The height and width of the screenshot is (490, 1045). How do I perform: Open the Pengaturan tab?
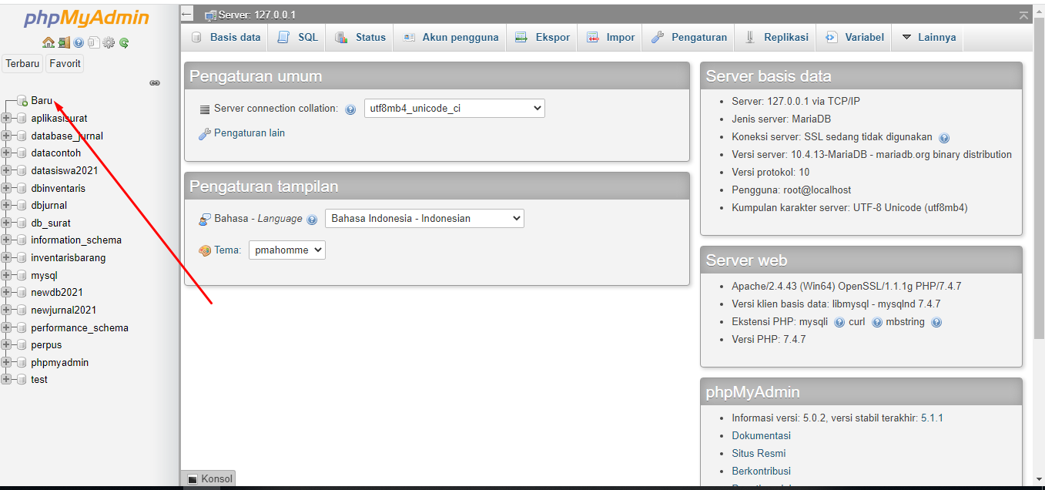point(688,37)
